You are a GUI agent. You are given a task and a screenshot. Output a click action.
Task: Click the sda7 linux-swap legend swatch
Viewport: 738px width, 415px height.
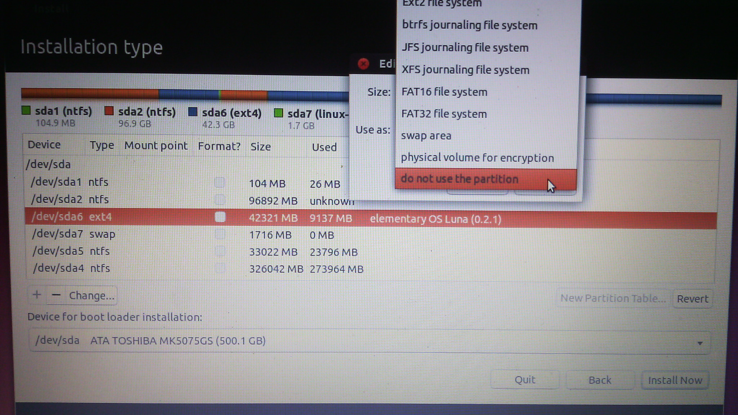tap(278, 113)
